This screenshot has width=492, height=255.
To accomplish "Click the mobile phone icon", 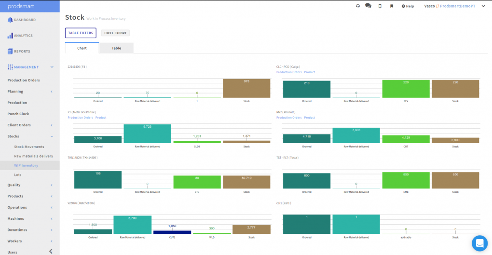I will click(380, 6).
